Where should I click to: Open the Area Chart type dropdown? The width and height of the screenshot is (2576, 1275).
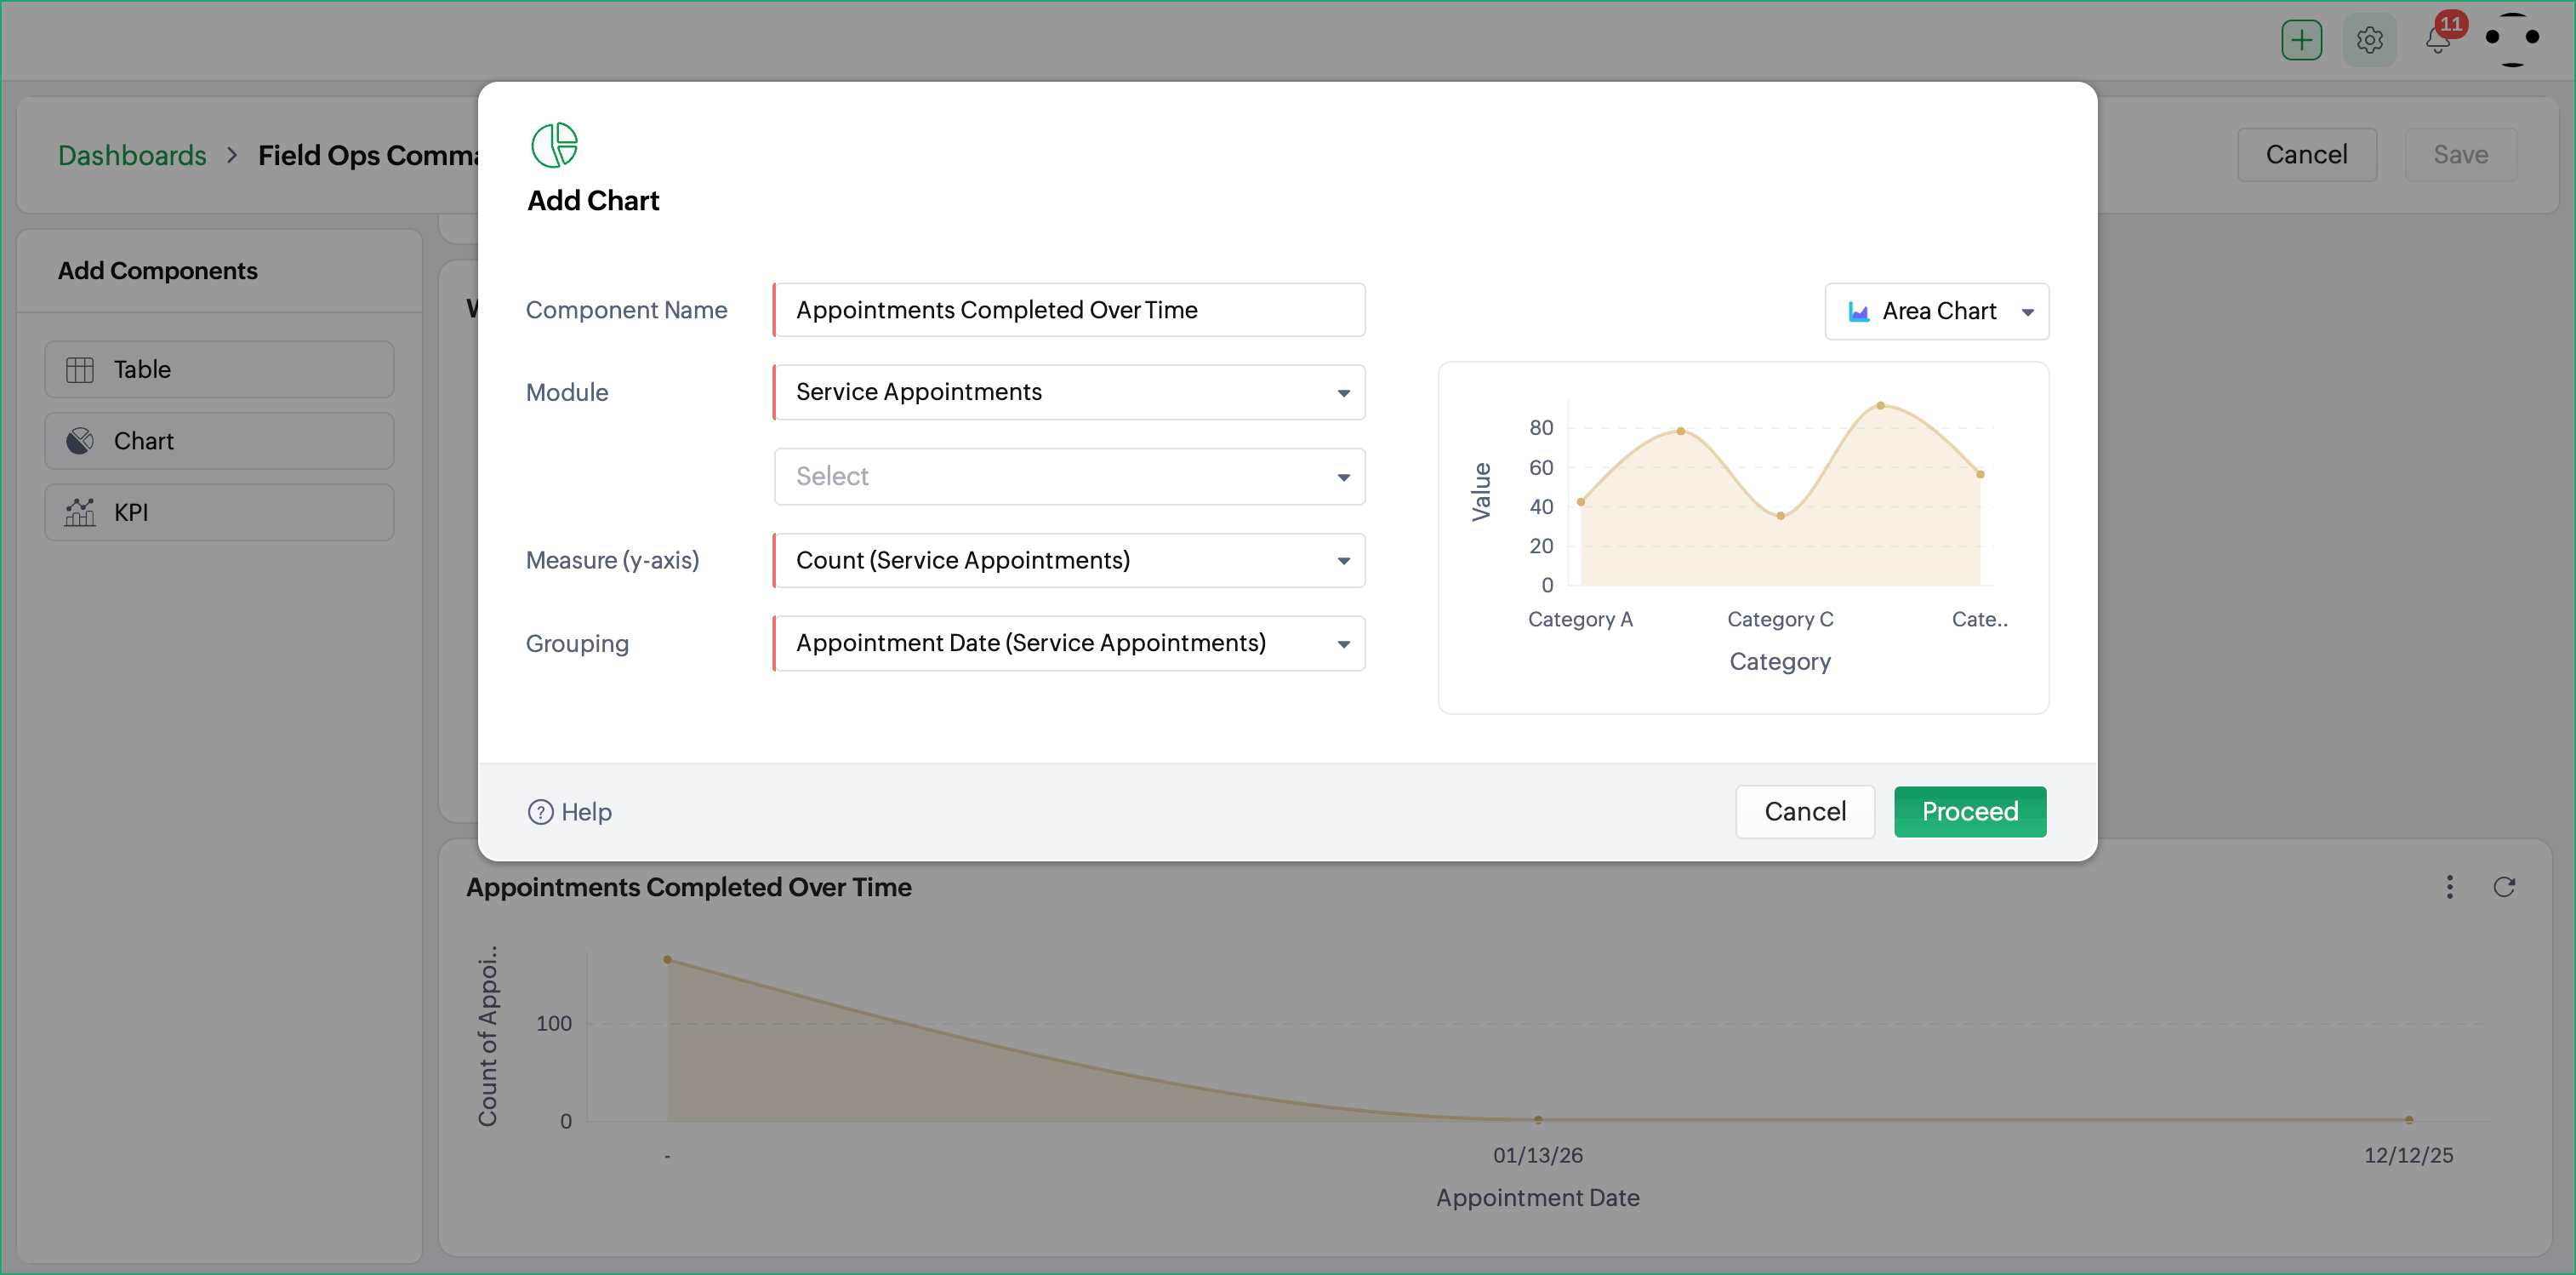click(1936, 312)
